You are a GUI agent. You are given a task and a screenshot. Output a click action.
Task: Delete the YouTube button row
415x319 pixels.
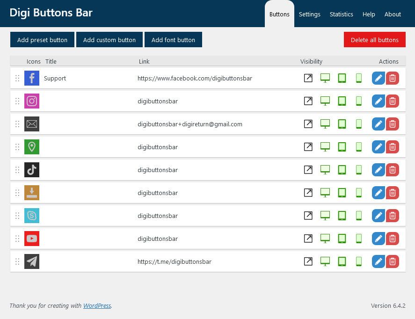point(393,239)
